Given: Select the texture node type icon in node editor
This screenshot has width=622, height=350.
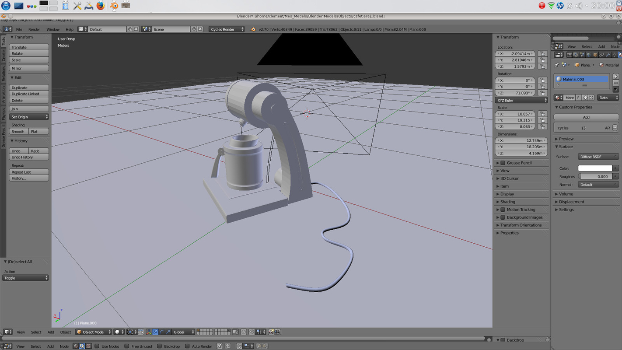Looking at the screenshot, I should tap(88, 346).
